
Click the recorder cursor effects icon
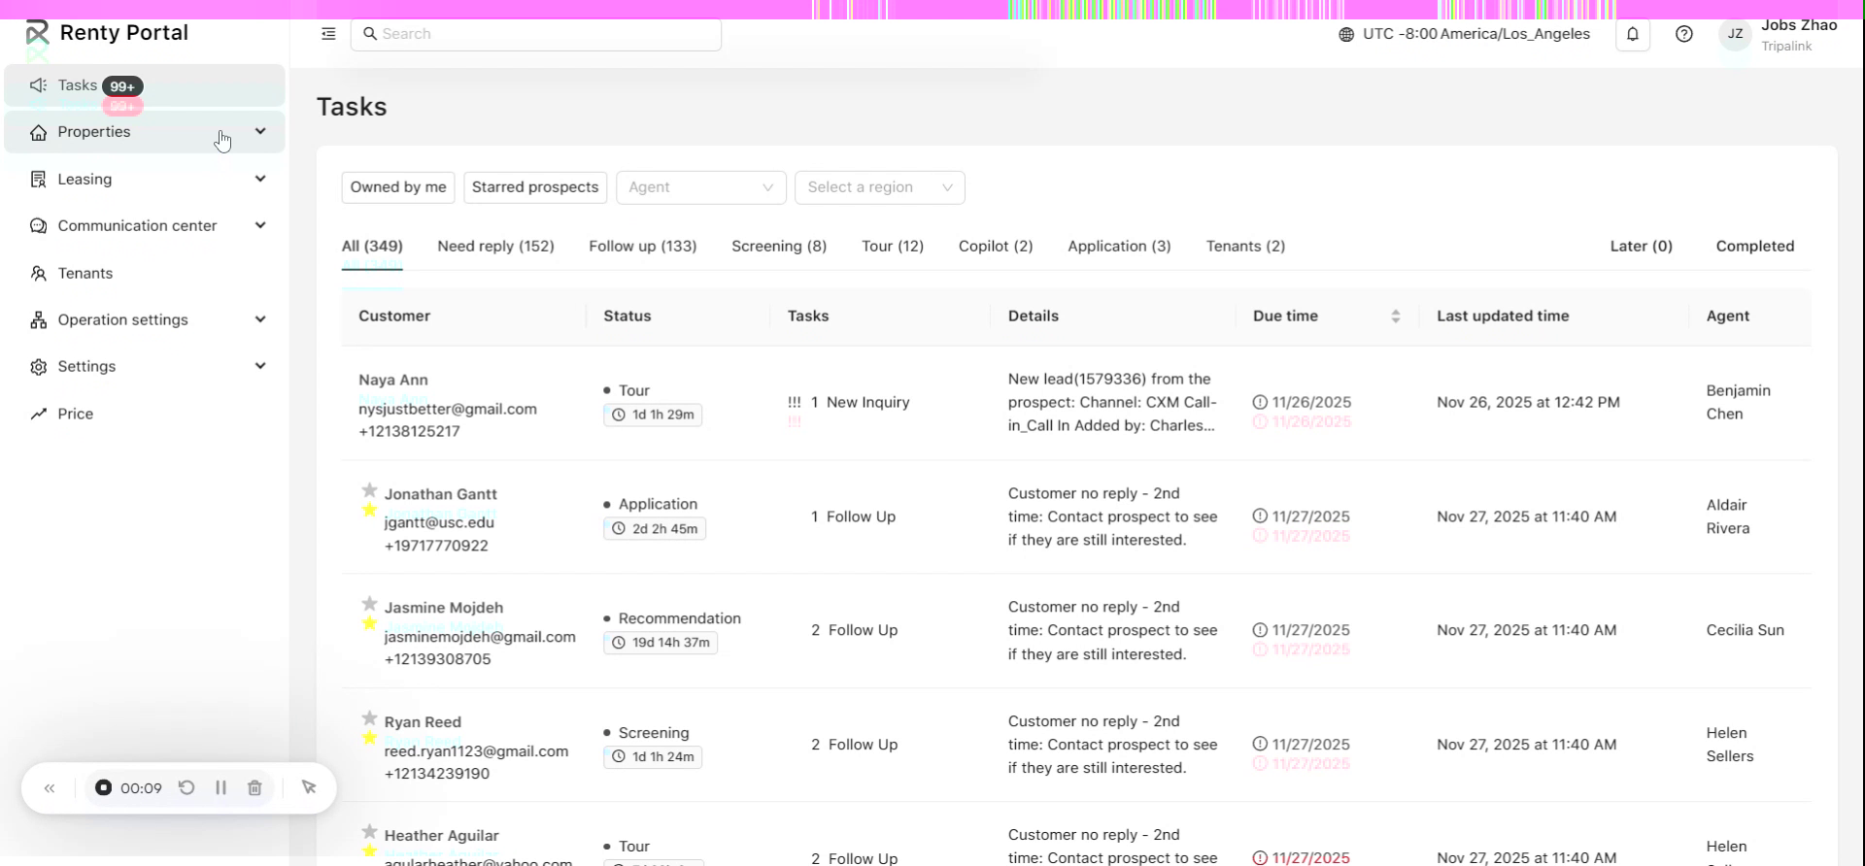pos(309,788)
